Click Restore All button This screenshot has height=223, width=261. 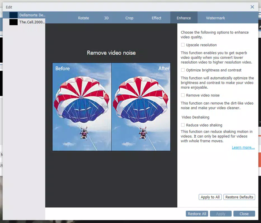tap(197, 214)
